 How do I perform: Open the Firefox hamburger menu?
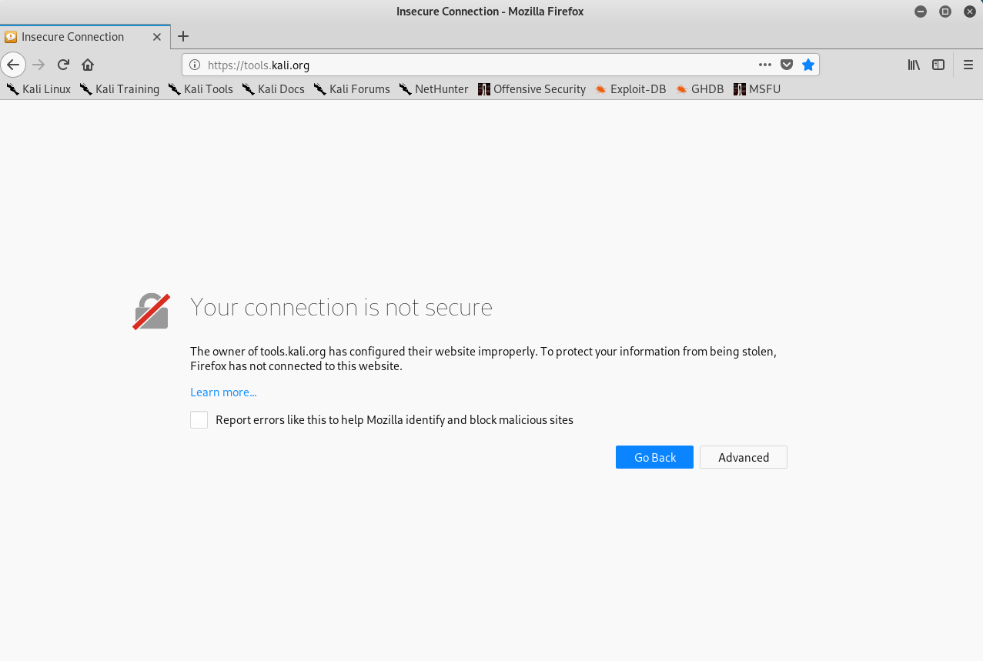tap(968, 65)
